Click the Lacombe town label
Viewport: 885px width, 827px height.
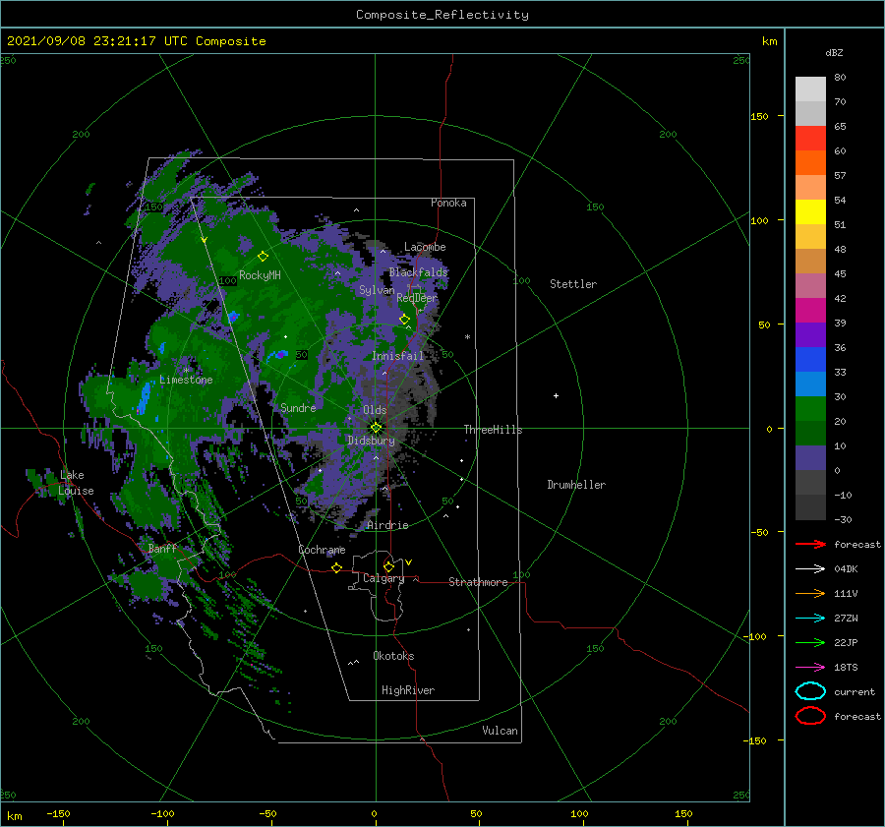click(x=425, y=247)
